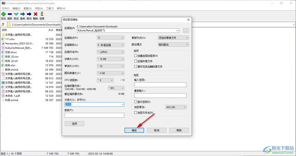Click the yellow Info (信息) icon

click(x=42, y=14)
